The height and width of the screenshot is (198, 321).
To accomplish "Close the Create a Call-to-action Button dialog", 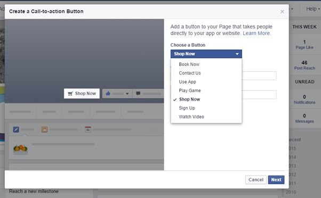I will pyautogui.click(x=282, y=12).
